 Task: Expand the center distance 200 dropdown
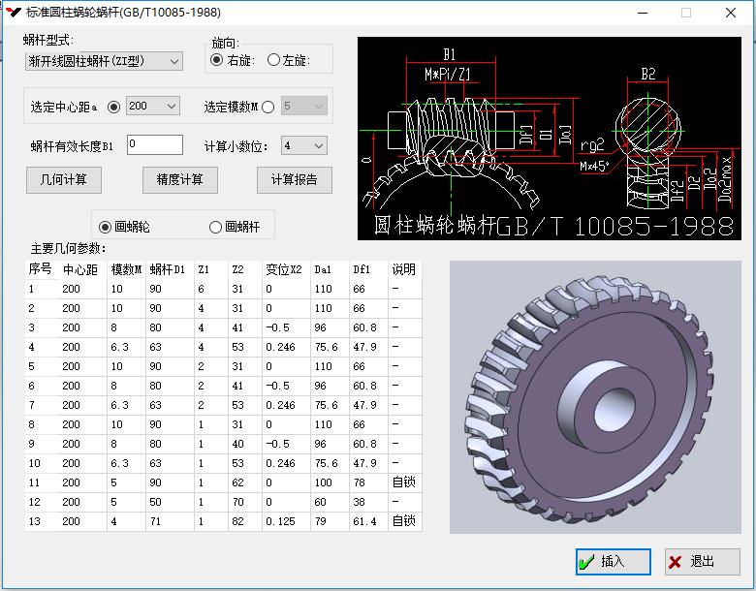152,106
